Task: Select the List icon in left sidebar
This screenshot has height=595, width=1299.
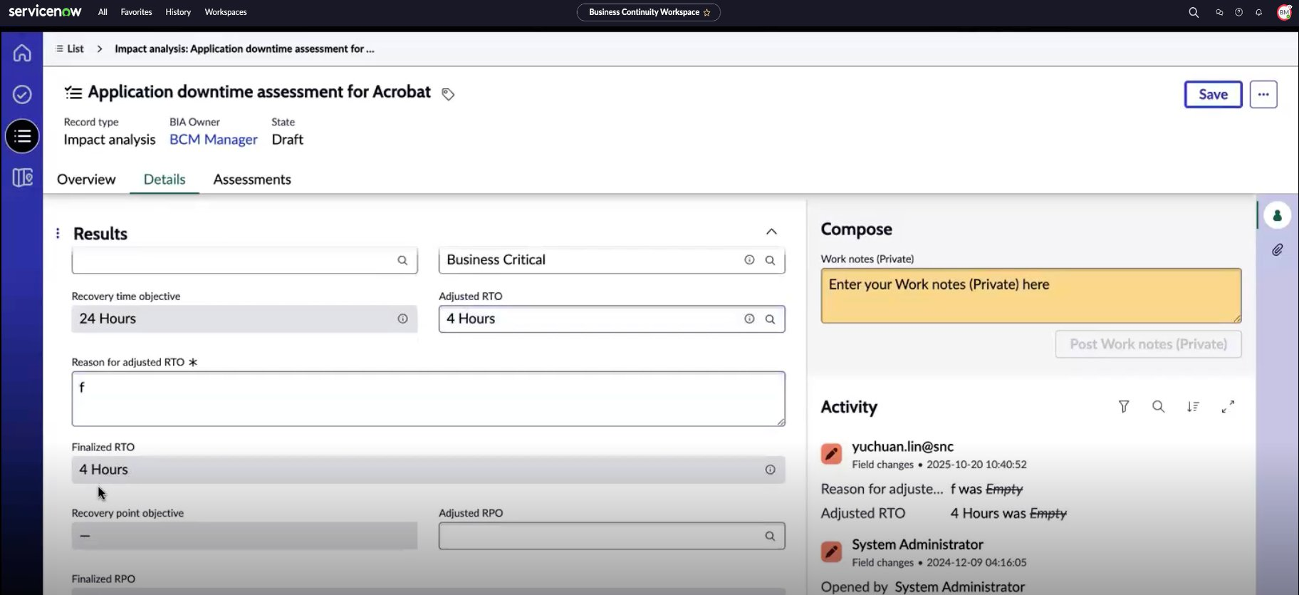Action: pyautogui.click(x=22, y=136)
